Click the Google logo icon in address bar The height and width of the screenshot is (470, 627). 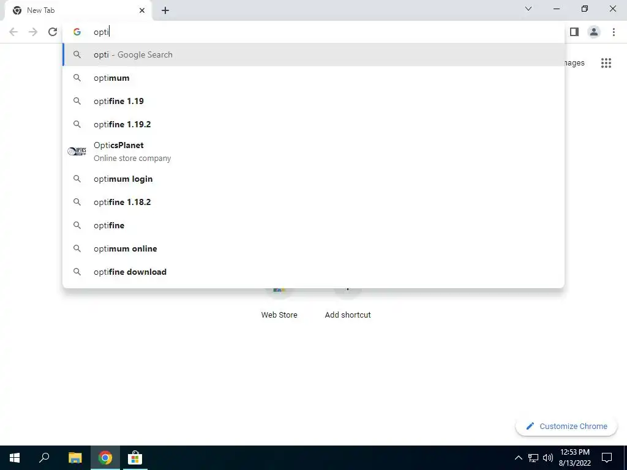click(x=77, y=32)
